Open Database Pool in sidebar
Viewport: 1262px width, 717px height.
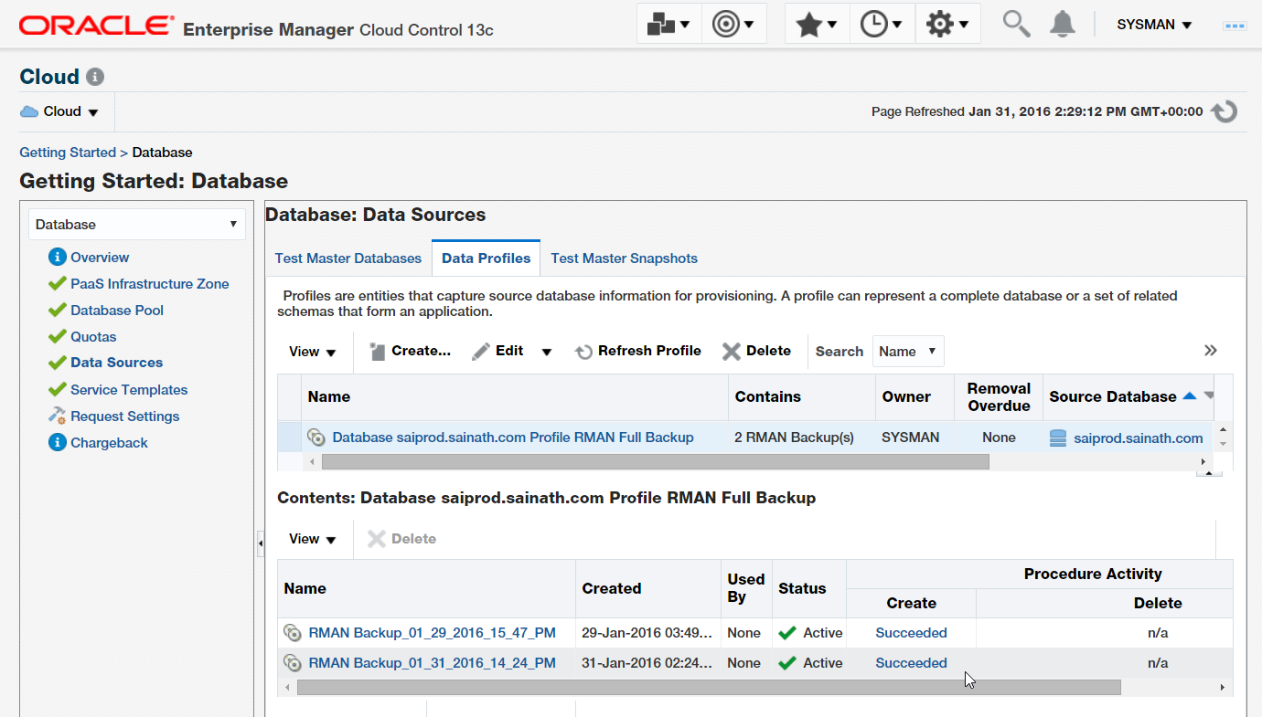click(117, 311)
